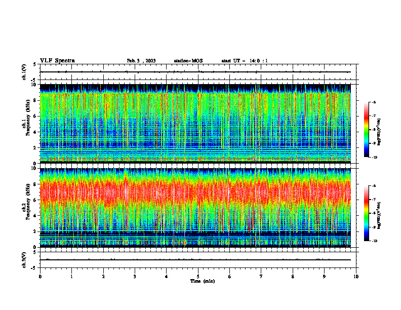Click the log(PSD) label beside ch.2 color bar

pyautogui.click(x=379, y=215)
